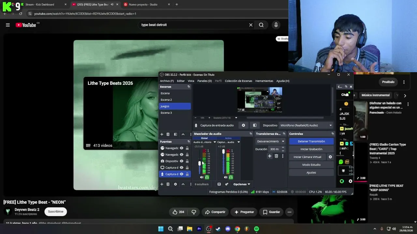Viewport: 417px width, 234px height.
Task: Add a new transition with the plus icon
Action: (270, 156)
